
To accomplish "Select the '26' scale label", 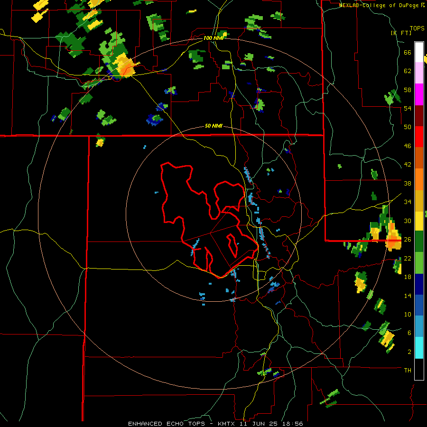I will pyautogui.click(x=408, y=240).
